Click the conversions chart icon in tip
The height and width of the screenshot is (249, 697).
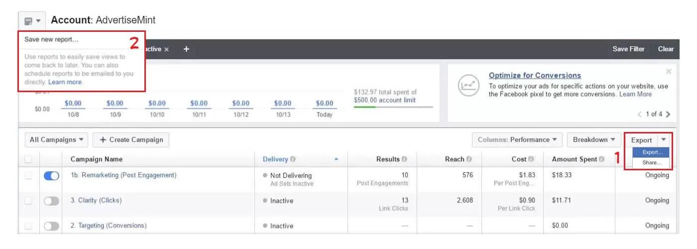(468, 86)
